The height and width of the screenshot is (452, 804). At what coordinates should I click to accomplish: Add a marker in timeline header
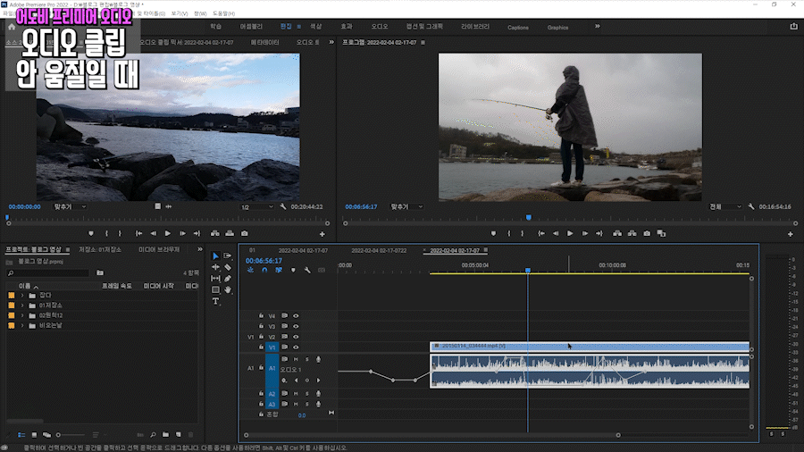pos(293,270)
